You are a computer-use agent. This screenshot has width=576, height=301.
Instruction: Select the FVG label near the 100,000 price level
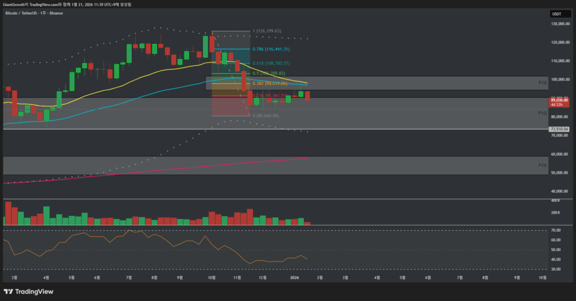tap(542, 83)
